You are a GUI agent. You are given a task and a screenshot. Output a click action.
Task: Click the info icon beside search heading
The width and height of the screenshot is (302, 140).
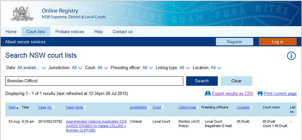291,56
